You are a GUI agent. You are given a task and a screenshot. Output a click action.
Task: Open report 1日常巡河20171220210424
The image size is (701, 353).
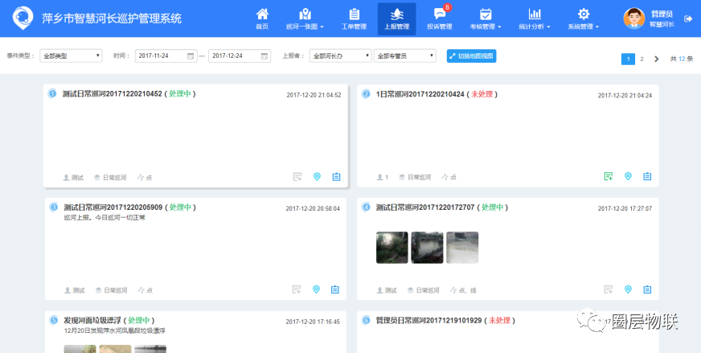[x=420, y=94]
